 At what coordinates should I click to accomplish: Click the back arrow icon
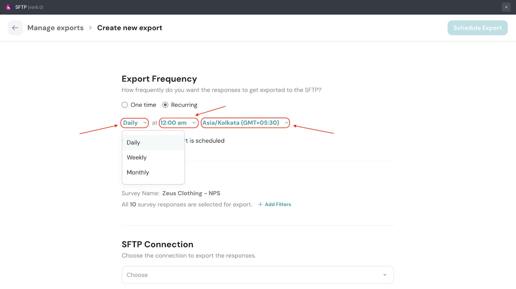[x=15, y=28]
